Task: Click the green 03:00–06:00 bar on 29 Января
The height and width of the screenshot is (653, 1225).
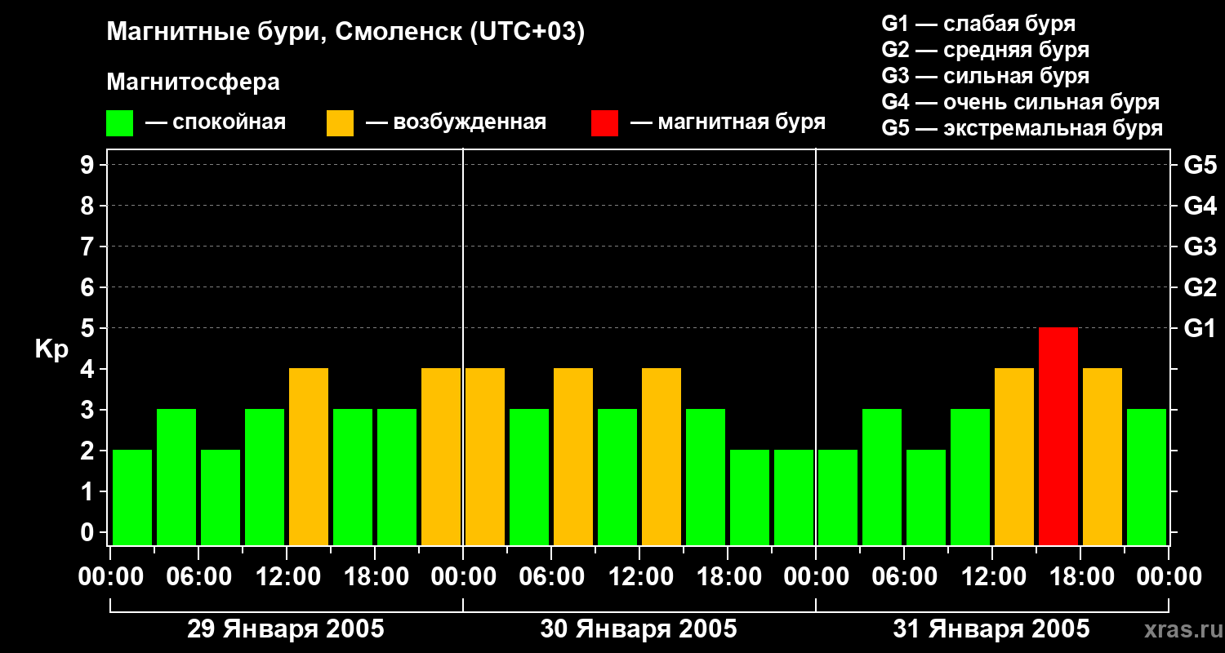Action: 176,477
